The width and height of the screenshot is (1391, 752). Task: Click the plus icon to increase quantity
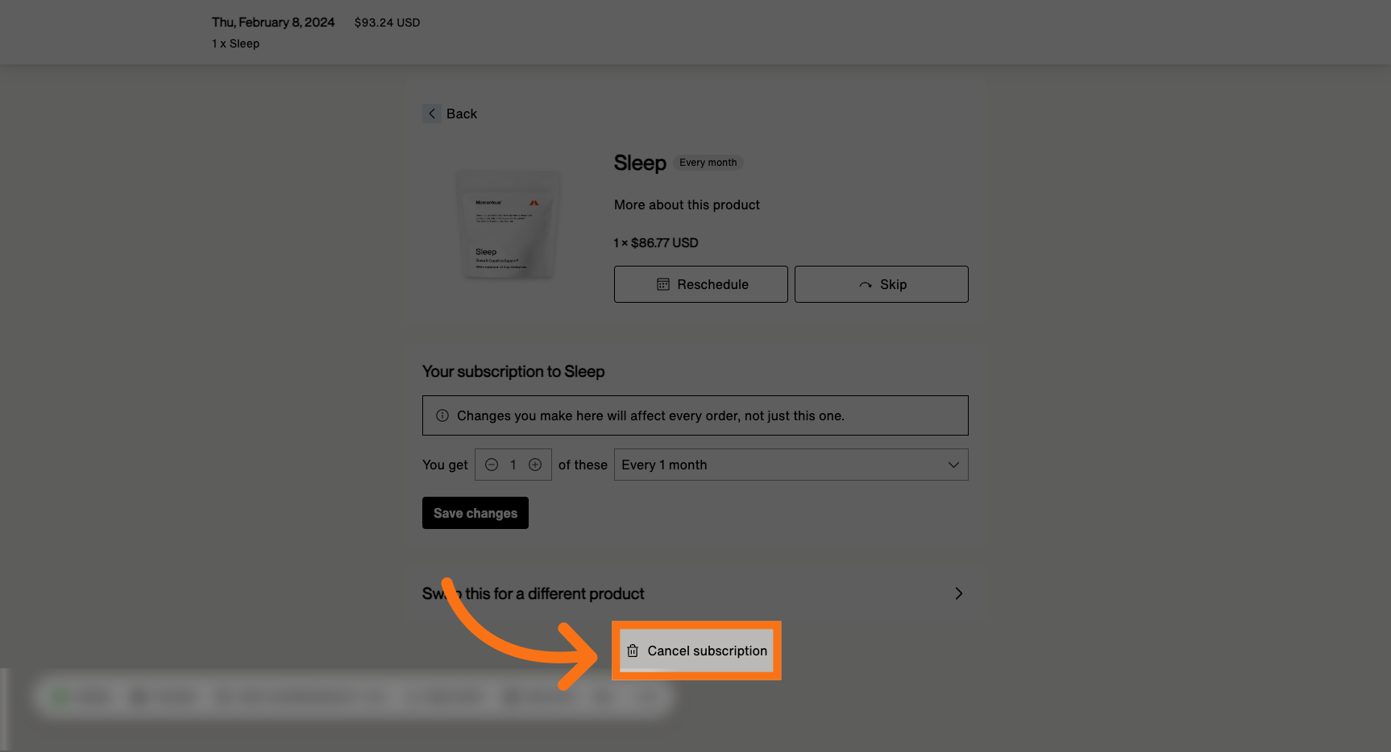(x=535, y=465)
